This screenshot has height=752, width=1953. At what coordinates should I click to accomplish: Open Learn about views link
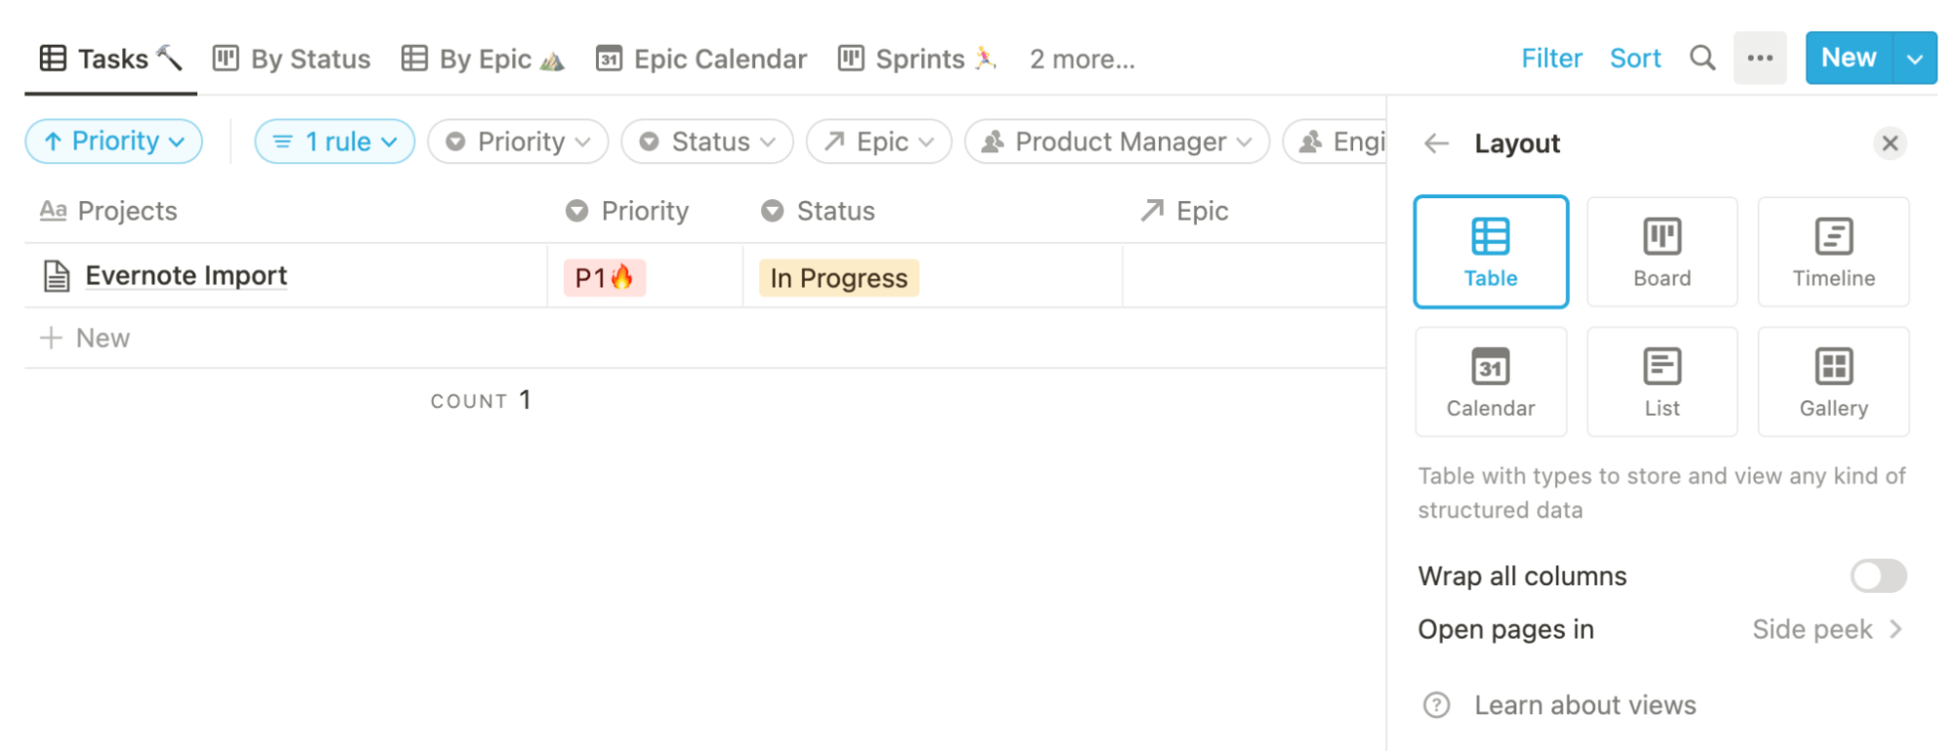(1585, 705)
